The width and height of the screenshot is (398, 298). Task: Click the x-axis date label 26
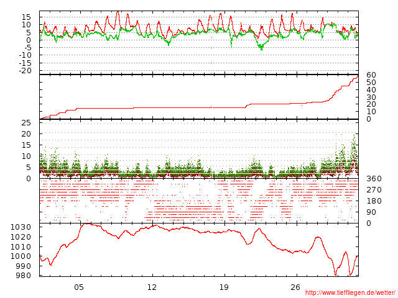(295, 287)
